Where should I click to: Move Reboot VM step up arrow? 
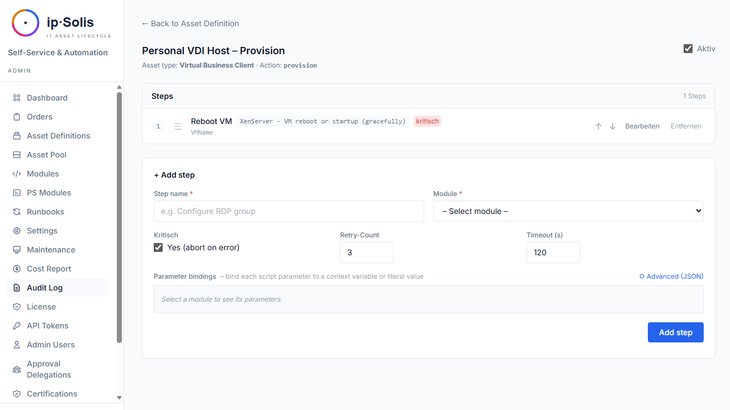click(x=598, y=126)
